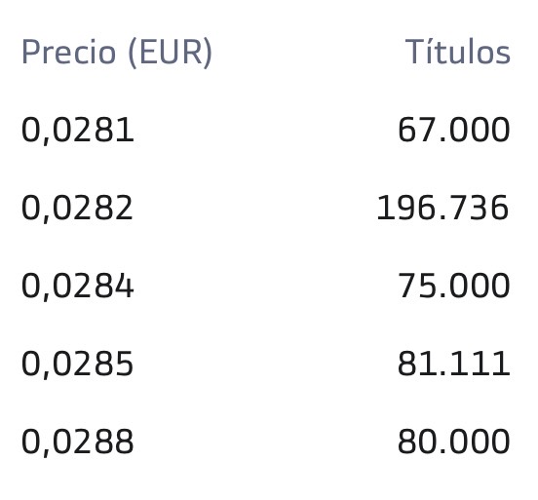The height and width of the screenshot is (500, 538).
Task: Click the 75.000 títulos quantity
Action: pos(453,286)
